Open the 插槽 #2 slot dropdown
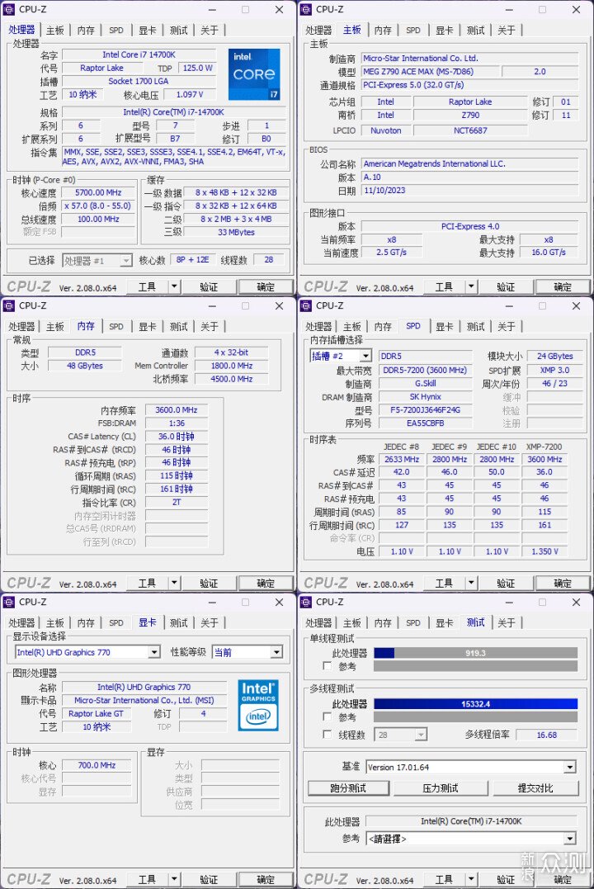Viewport: 594px width, 889px height. pos(365,356)
